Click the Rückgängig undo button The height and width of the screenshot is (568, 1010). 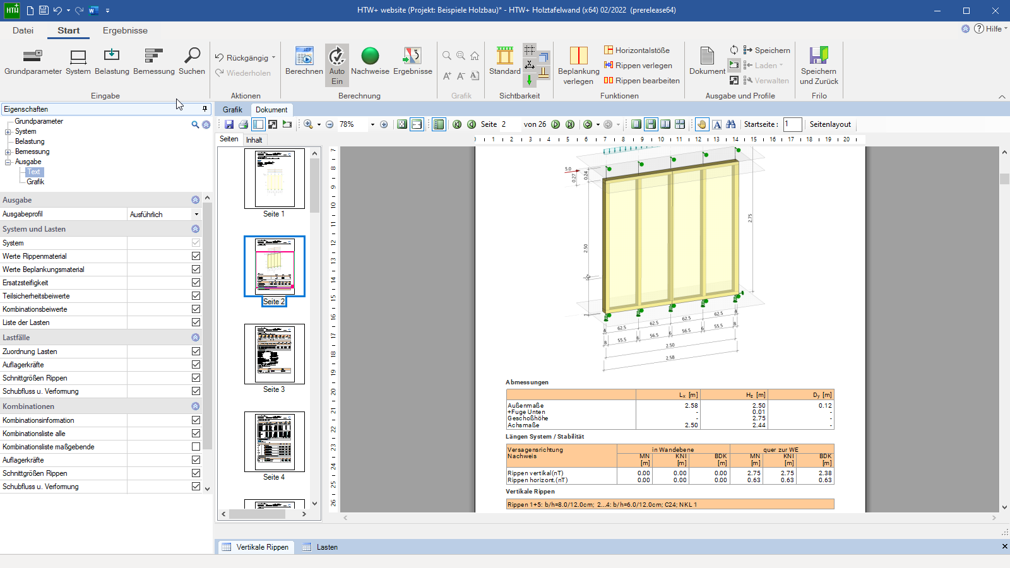pyautogui.click(x=242, y=58)
